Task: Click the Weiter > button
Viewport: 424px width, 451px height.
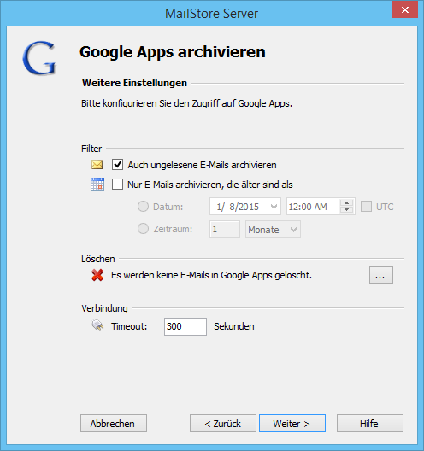Action: [292, 423]
